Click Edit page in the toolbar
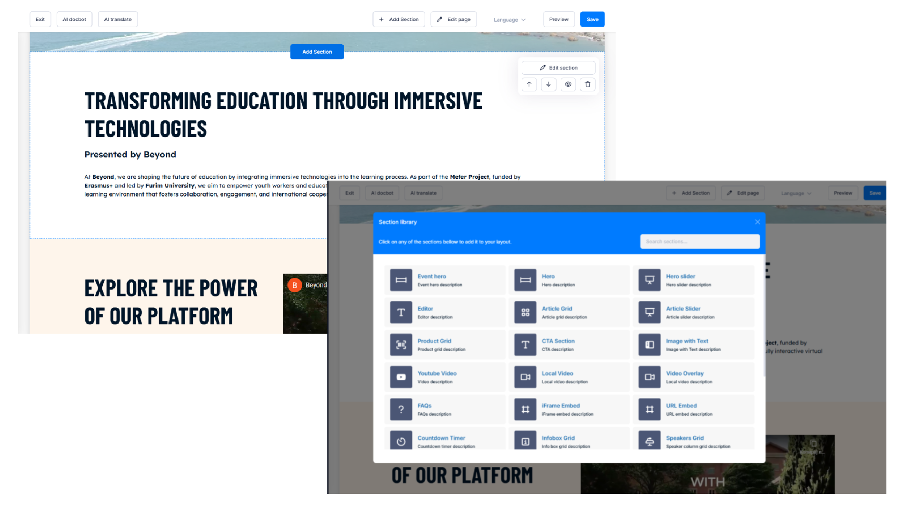914x514 pixels. point(454,20)
